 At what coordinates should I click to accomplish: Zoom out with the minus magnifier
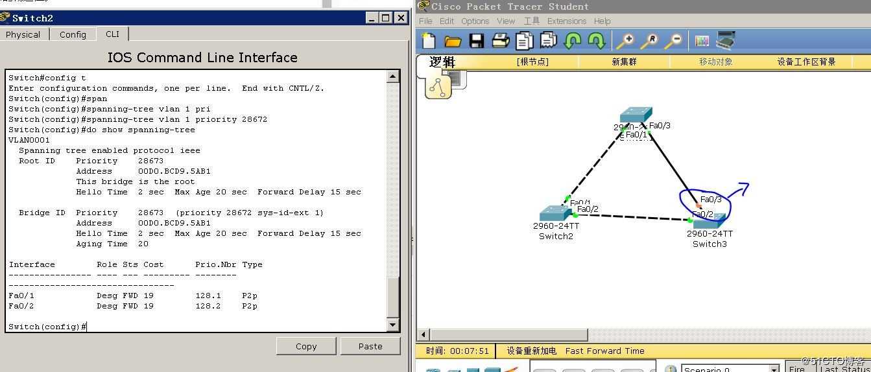pyautogui.click(x=673, y=41)
